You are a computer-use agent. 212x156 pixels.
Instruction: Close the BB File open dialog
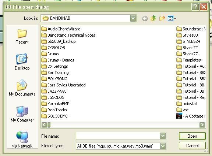coord(204,7)
